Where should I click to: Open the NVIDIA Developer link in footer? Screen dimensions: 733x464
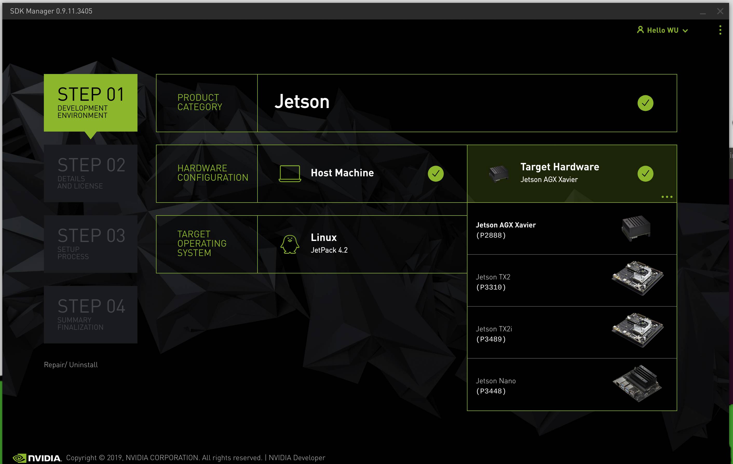point(297,458)
